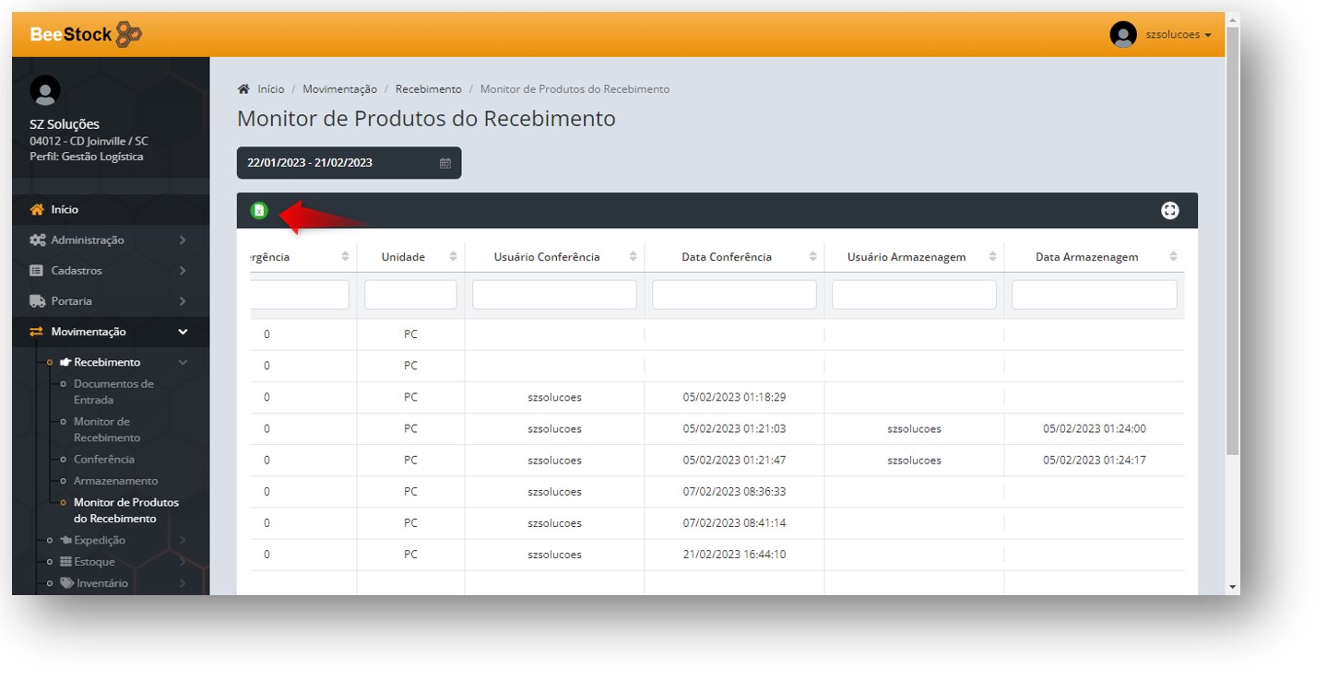Click the calendar icon in date range field

coord(445,163)
